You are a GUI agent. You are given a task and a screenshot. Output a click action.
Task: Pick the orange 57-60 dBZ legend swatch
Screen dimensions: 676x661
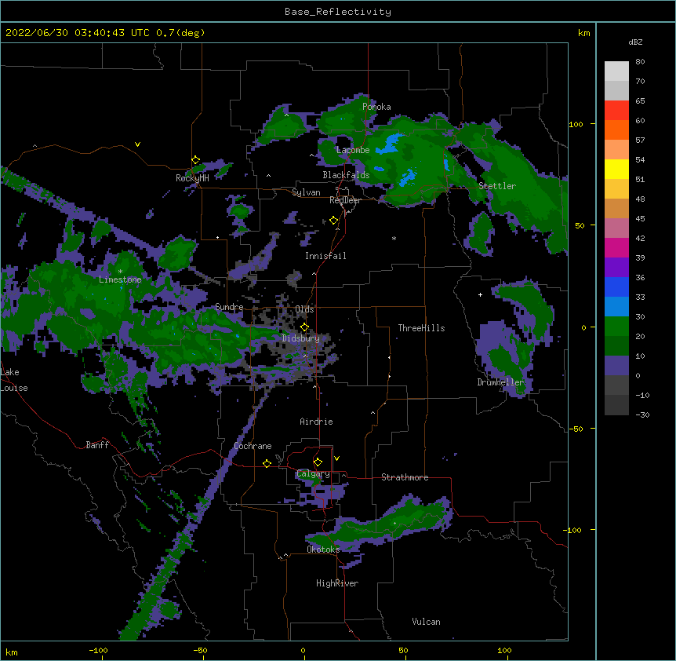coord(616,130)
